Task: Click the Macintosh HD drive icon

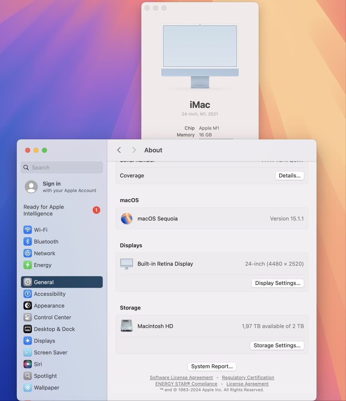Action: pos(127,326)
